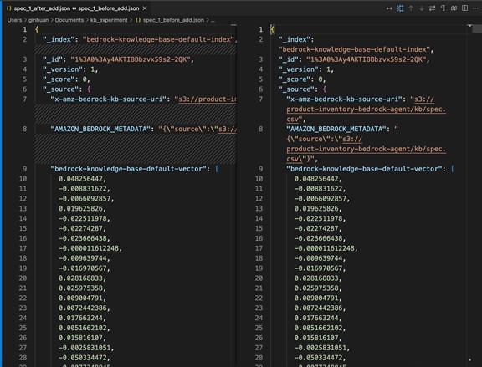The width and height of the screenshot is (482, 367).
Task: Select "bedrock-knowledge-base-default-index" value in left pane
Action: coord(158,39)
